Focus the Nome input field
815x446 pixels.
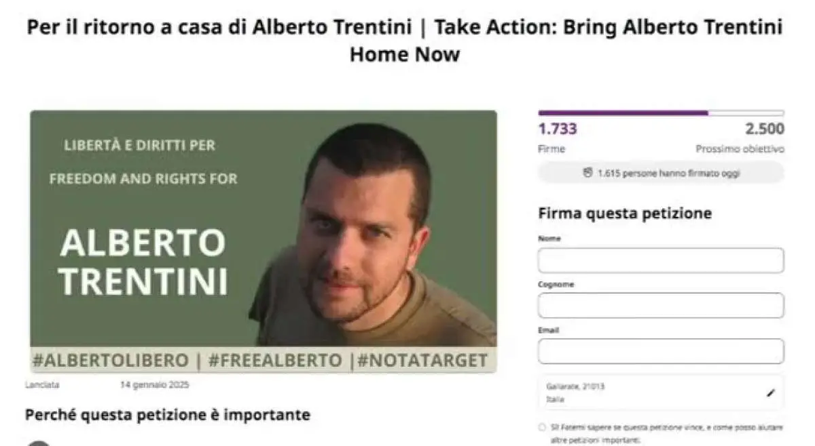coord(661,260)
